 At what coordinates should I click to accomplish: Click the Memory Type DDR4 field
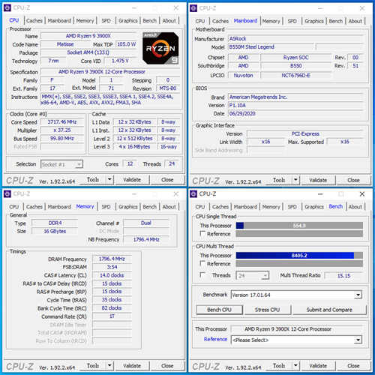point(55,223)
